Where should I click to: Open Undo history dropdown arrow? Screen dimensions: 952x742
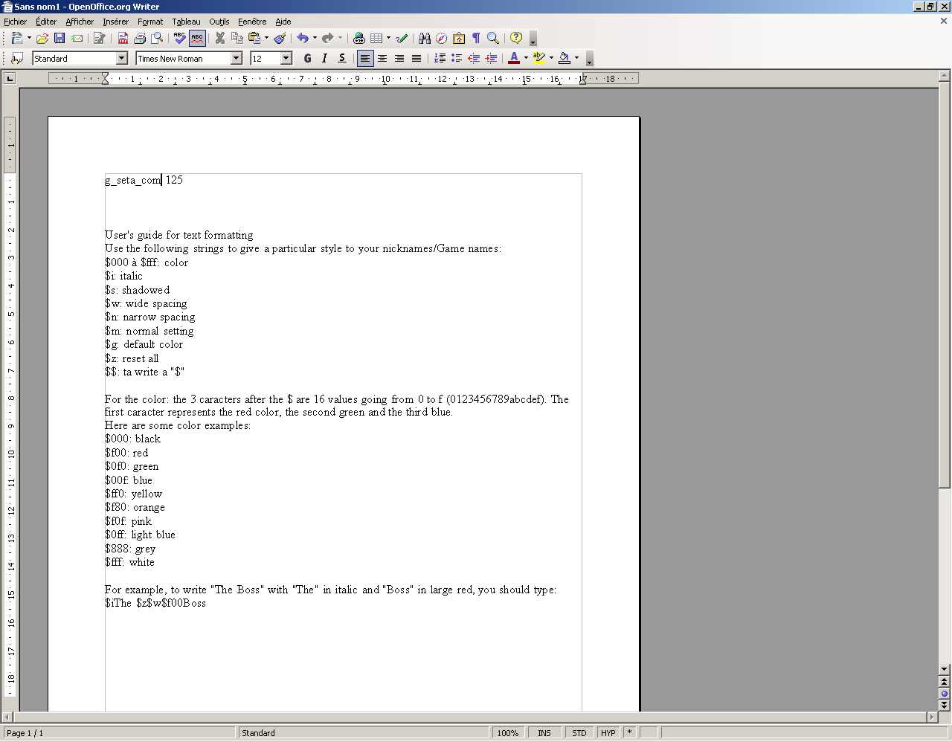[x=315, y=38]
